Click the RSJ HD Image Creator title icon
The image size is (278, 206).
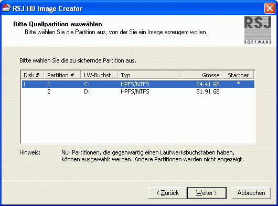(6, 8)
